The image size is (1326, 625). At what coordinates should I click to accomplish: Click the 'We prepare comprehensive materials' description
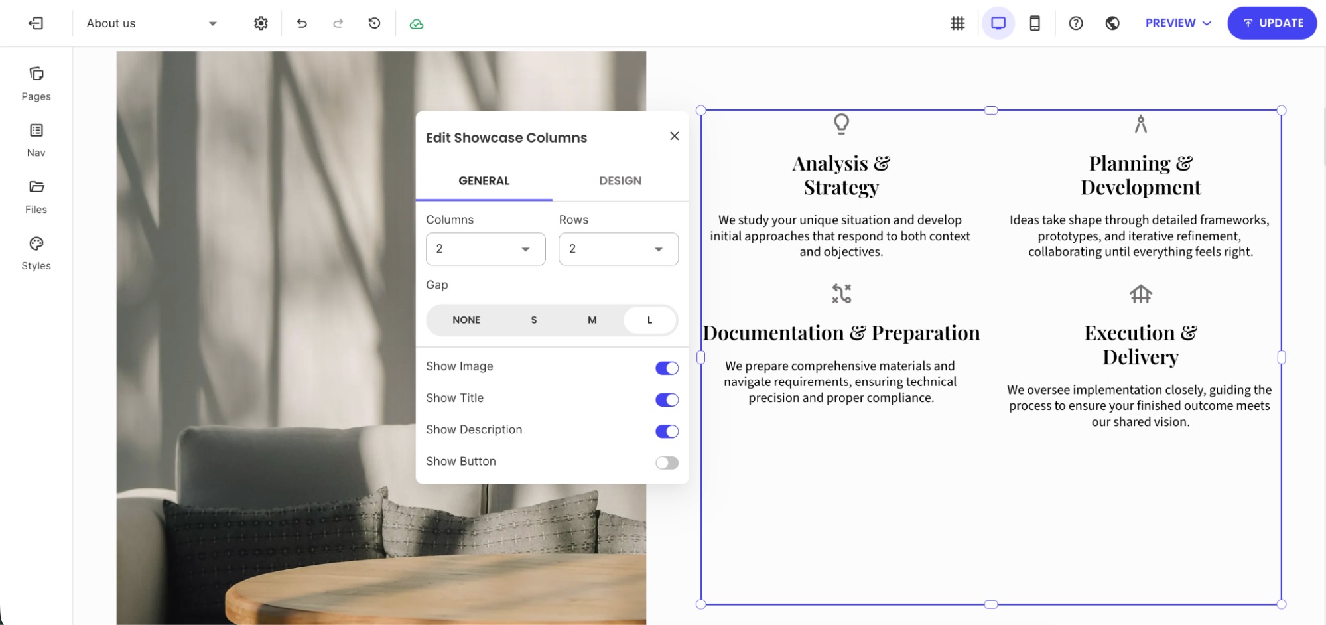click(x=840, y=382)
